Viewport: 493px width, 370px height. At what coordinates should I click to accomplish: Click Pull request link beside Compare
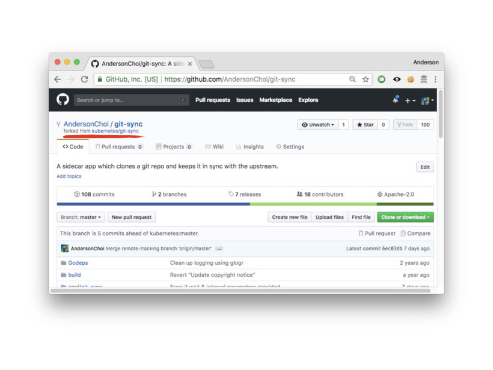click(x=377, y=233)
